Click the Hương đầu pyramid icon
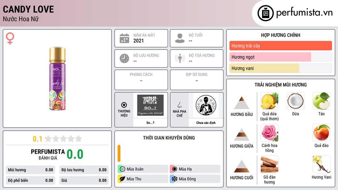The height and width of the screenshot is (190, 338). (x=242, y=103)
